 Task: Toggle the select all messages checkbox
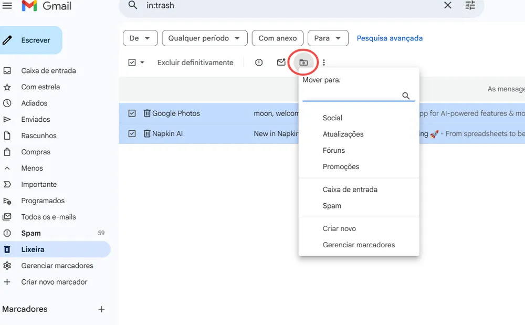(x=131, y=62)
